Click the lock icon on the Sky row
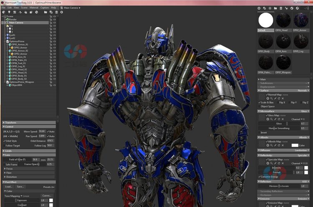The height and width of the screenshot is (207, 313). pos(51,26)
